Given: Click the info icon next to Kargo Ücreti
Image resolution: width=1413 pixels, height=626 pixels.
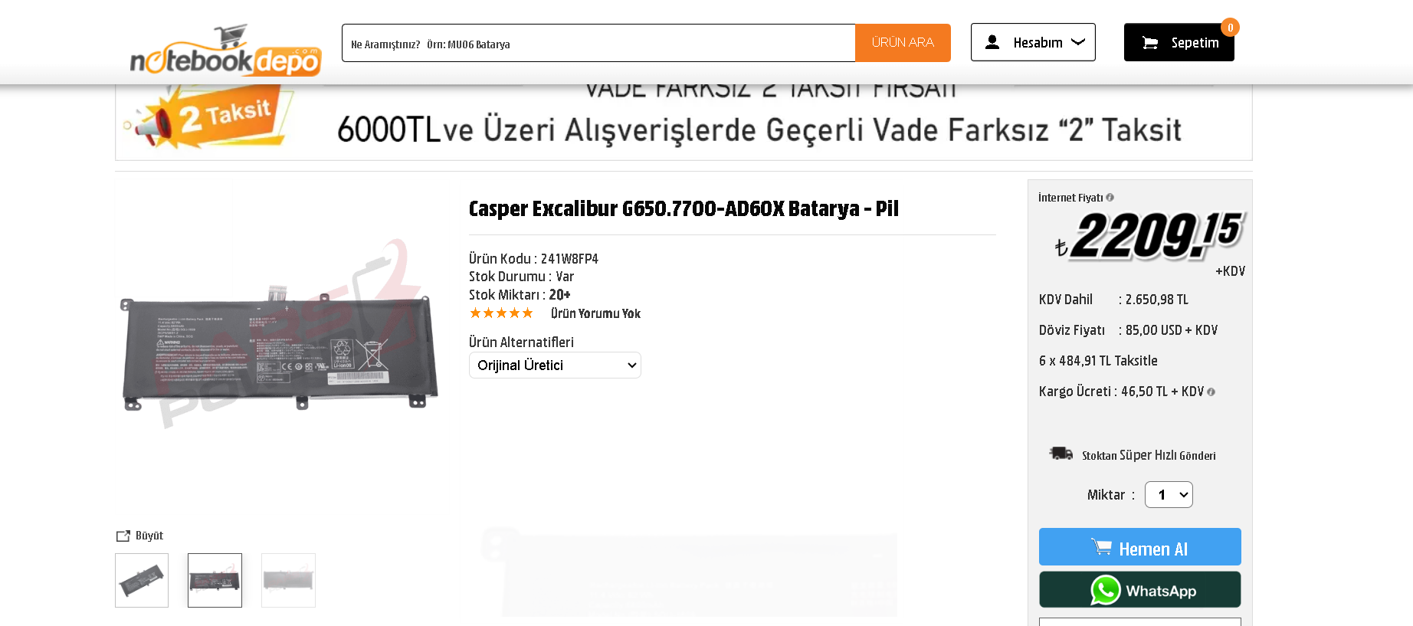Looking at the screenshot, I should [x=1211, y=392].
